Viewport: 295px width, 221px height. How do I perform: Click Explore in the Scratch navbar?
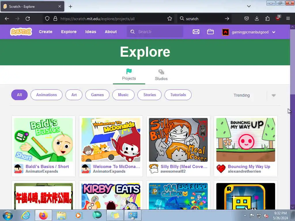coord(69,32)
